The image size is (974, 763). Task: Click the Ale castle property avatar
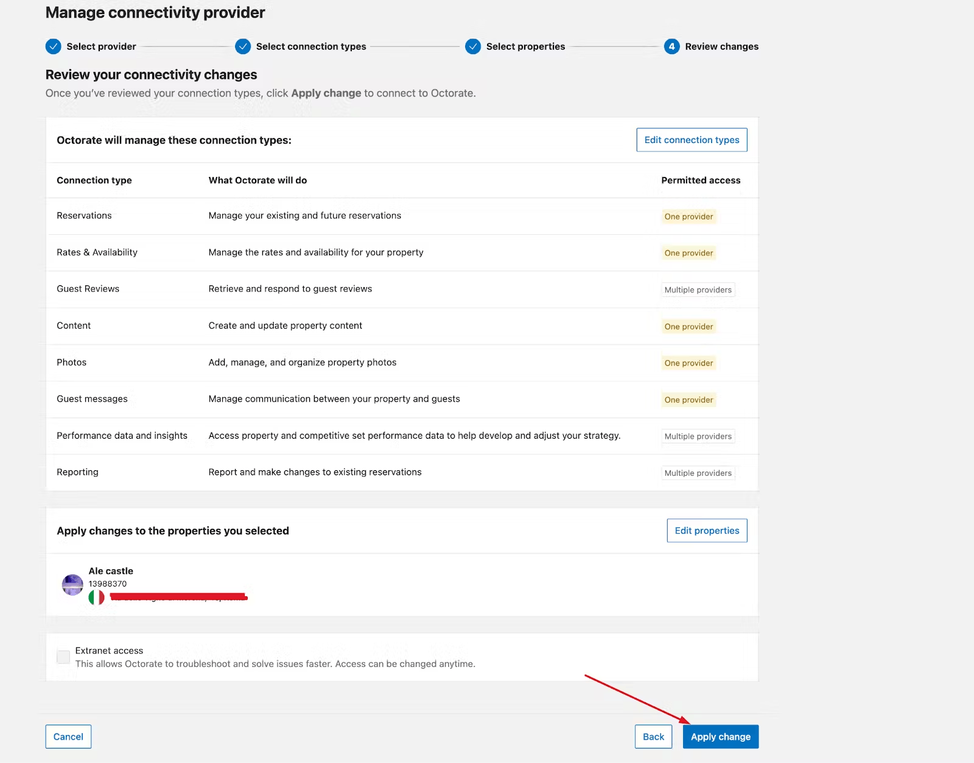(72, 585)
